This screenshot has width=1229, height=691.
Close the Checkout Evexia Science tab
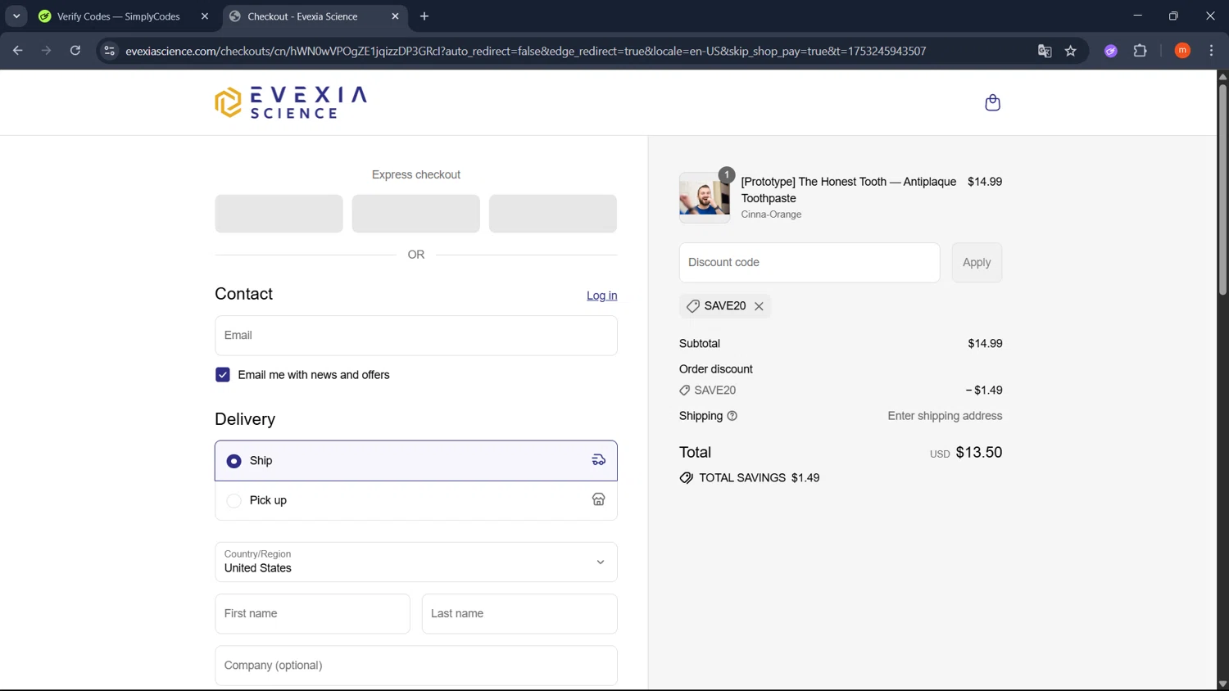396,16
